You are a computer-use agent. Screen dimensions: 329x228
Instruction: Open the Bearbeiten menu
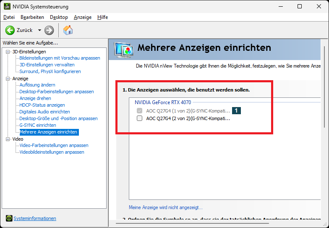coord(32,17)
